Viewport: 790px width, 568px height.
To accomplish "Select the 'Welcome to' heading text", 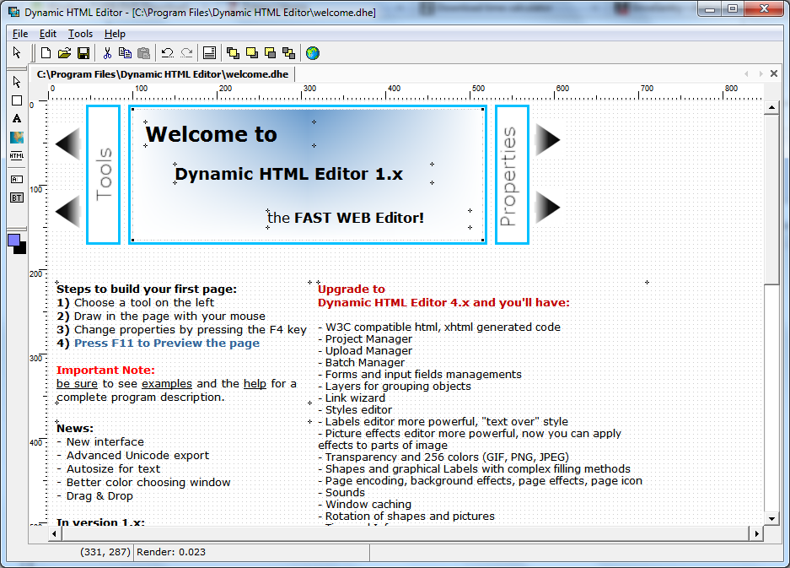I will pos(212,134).
